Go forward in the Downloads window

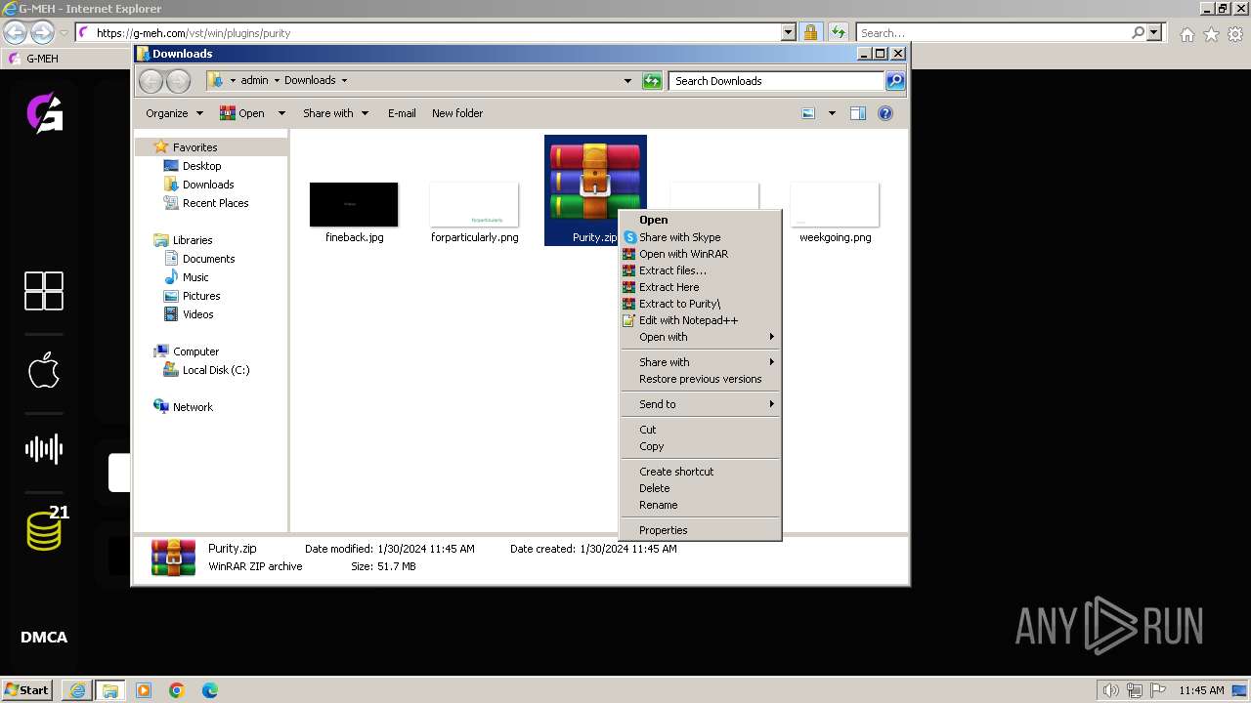(178, 81)
